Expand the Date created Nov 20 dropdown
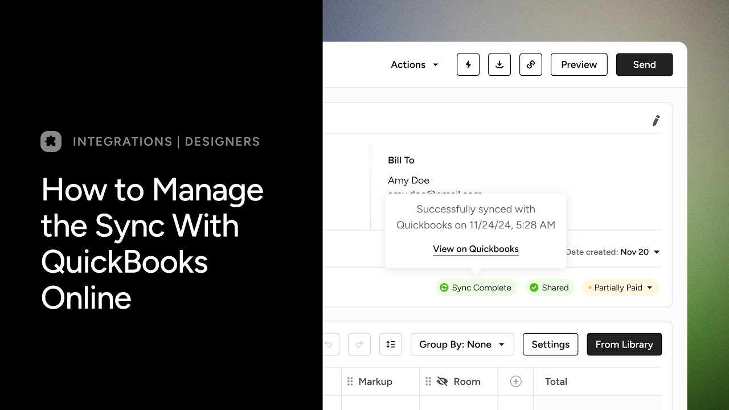729x410 pixels. click(613, 252)
